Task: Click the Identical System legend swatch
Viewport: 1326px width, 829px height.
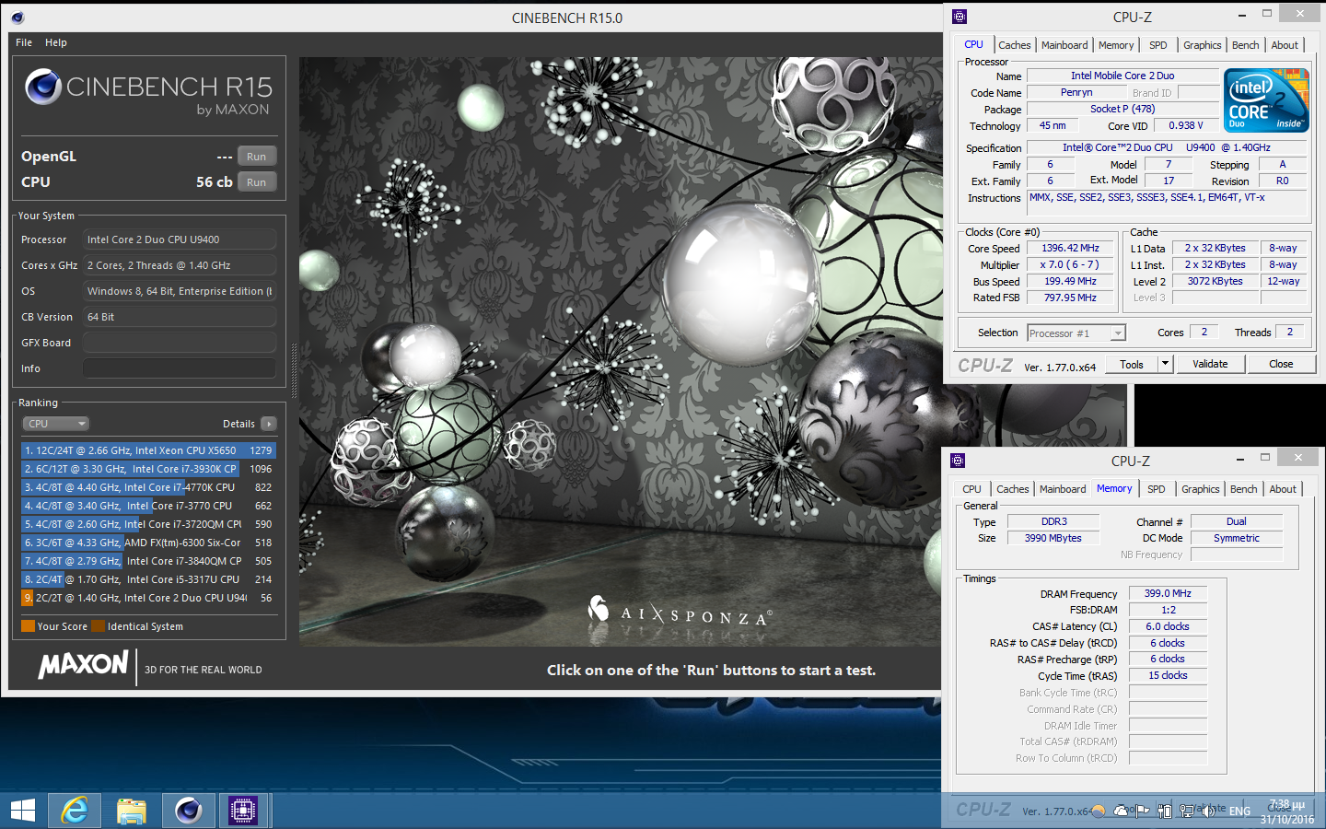Action: [x=99, y=626]
